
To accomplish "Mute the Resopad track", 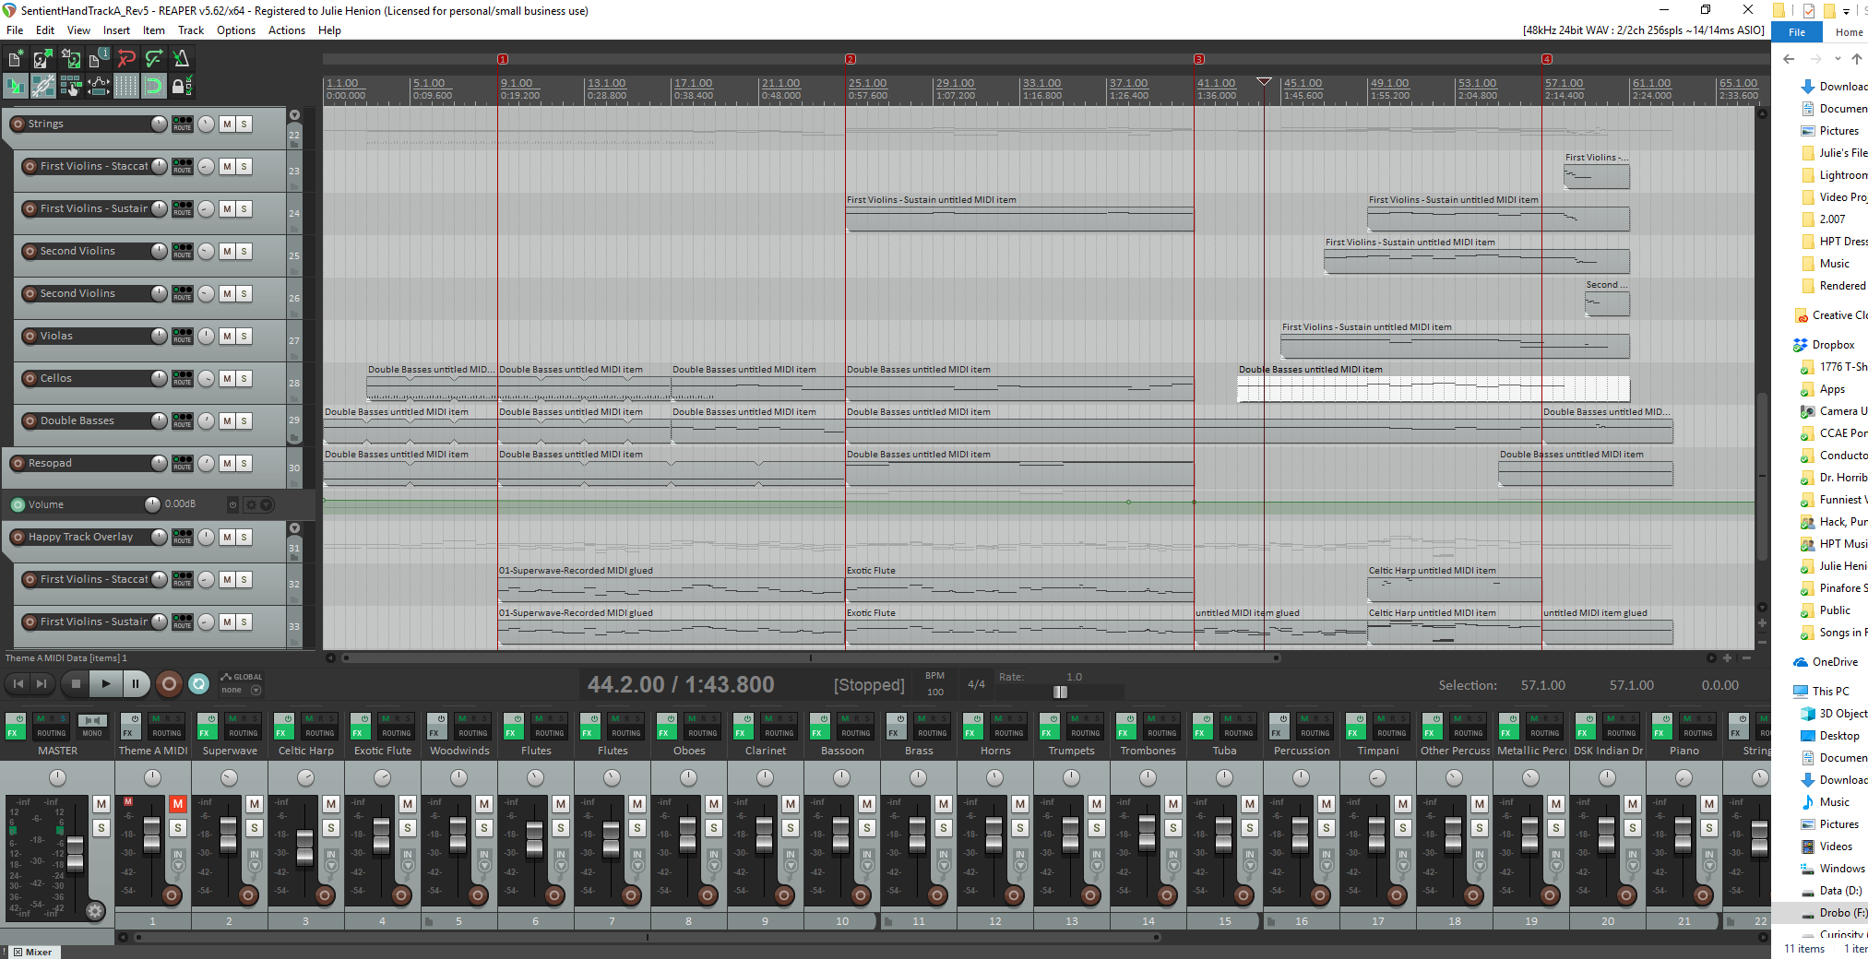I will pos(227,463).
